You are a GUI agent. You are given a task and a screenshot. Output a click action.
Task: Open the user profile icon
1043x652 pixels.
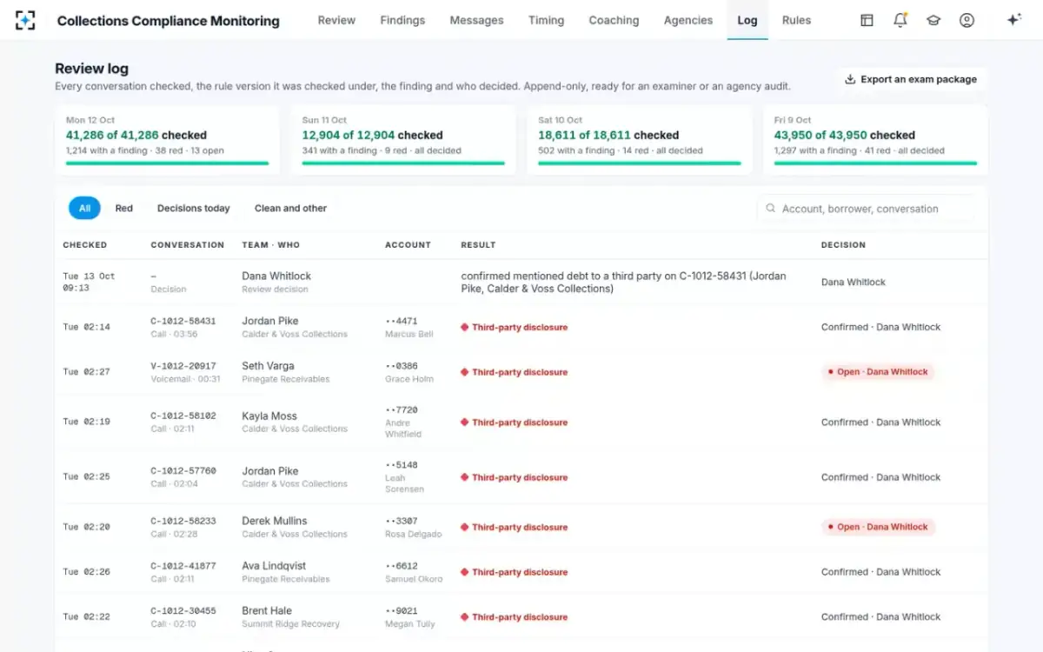[967, 20]
